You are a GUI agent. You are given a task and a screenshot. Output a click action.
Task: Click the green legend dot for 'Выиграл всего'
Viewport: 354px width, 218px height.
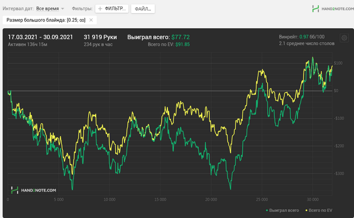click(267, 210)
